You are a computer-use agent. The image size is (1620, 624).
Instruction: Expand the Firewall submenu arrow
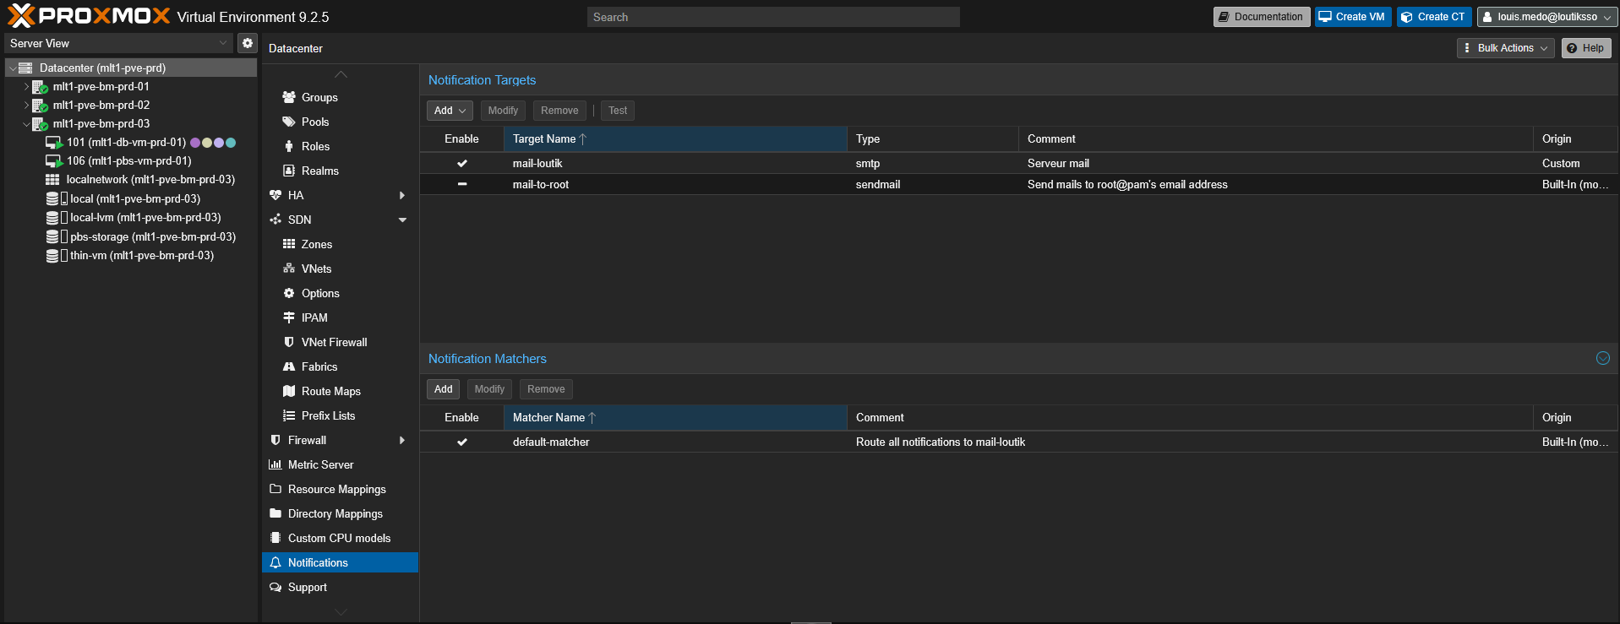[402, 440]
